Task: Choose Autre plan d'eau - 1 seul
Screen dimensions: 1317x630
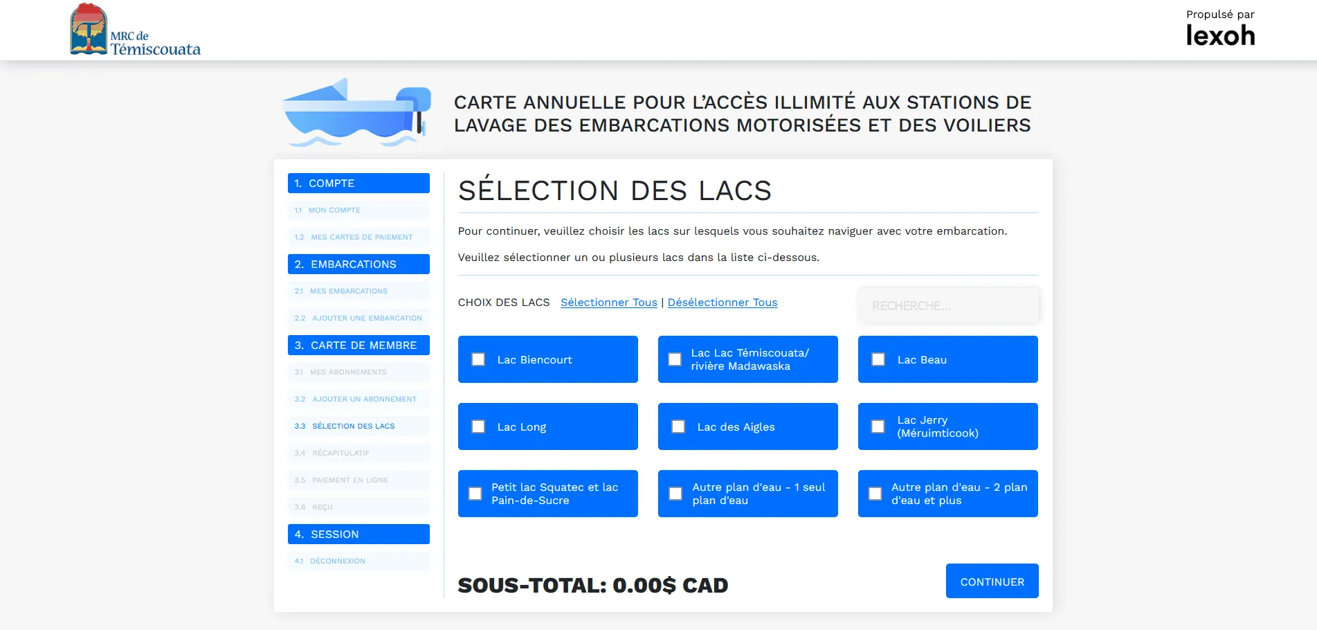Action: pos(675,494)
